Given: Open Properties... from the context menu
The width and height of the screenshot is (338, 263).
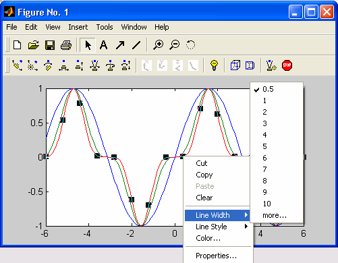Looking at the screenshot, I should click(217, 256).
